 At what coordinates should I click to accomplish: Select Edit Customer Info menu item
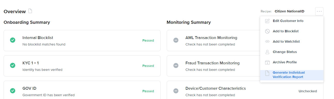[x=292, y=21]
